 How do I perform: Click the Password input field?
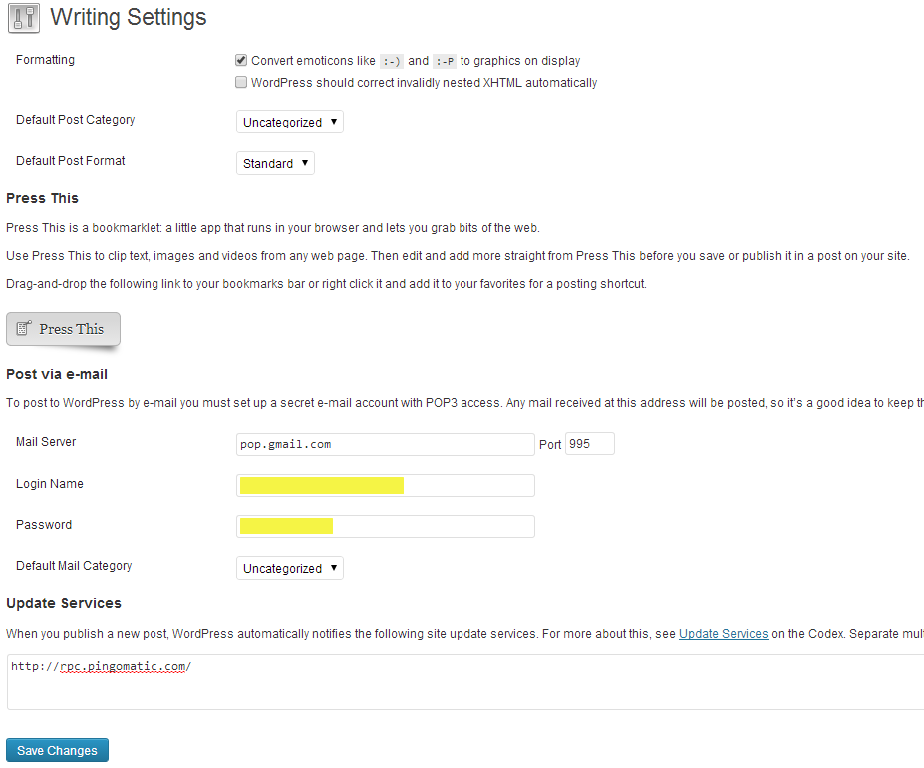click(386, 527)
